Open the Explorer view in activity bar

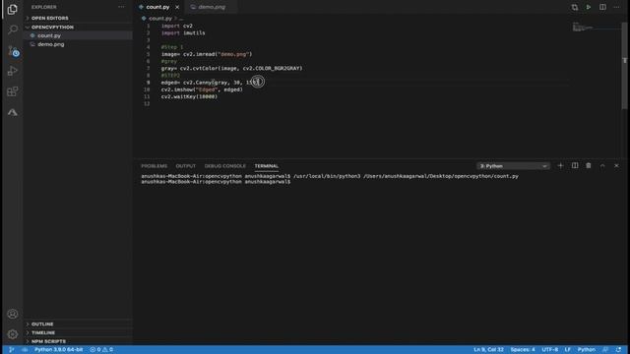coord(13,9)
